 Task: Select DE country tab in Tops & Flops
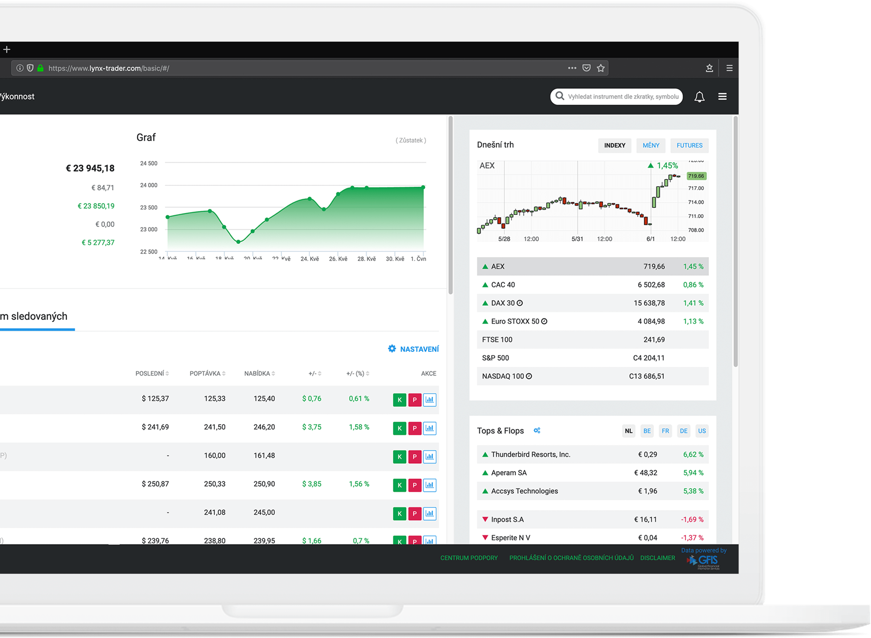[x=683, y=431]
